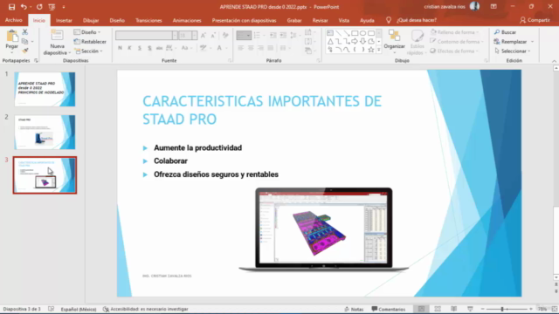559x314 pixels.
Task: Open ribbon display options icon
Action: pyautogui.click(x=493, y=7)
